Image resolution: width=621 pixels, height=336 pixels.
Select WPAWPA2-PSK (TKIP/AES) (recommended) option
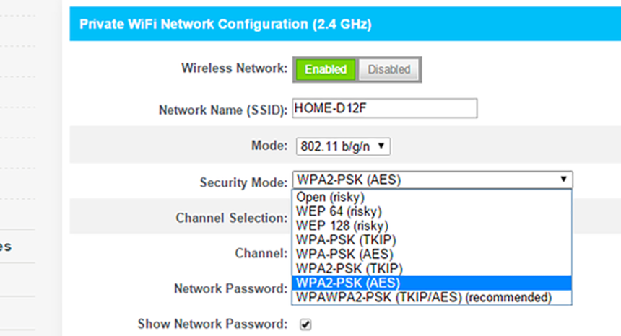coord(423,297)
